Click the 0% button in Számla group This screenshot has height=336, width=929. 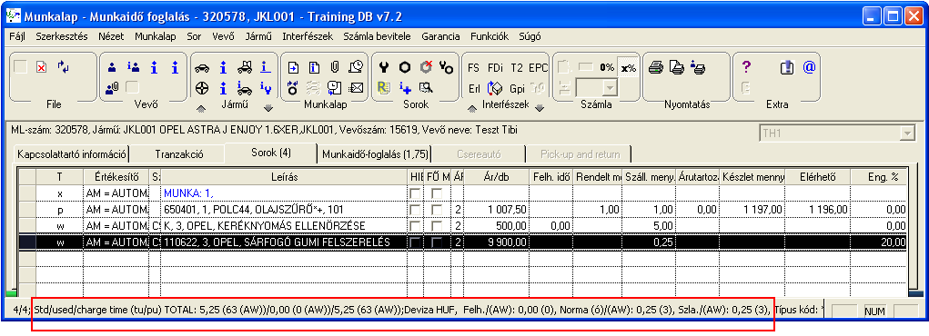point(607,67)
